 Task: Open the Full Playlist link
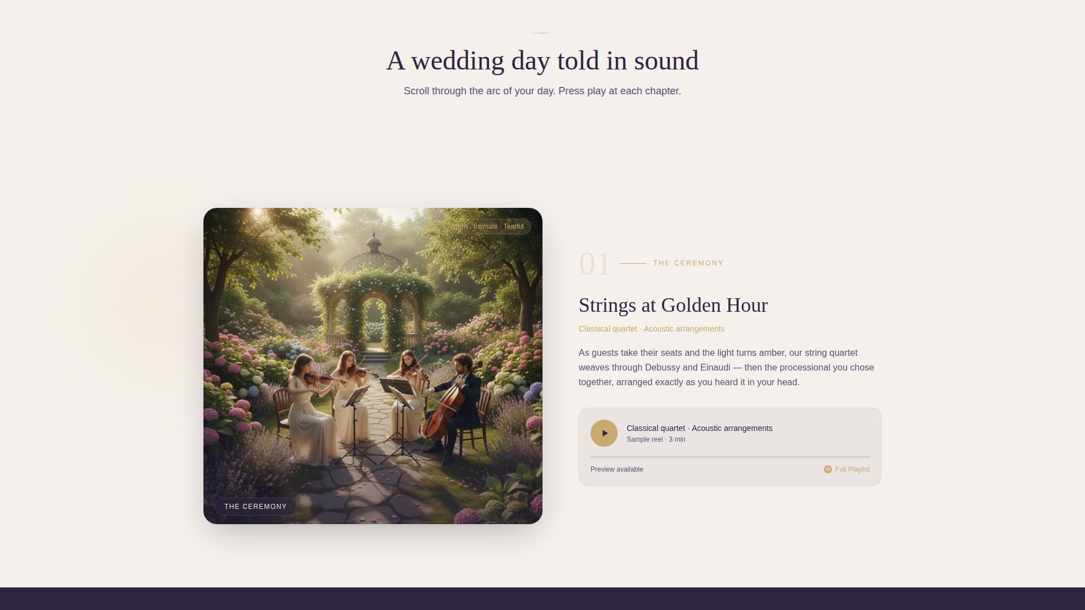pos(852,469)
